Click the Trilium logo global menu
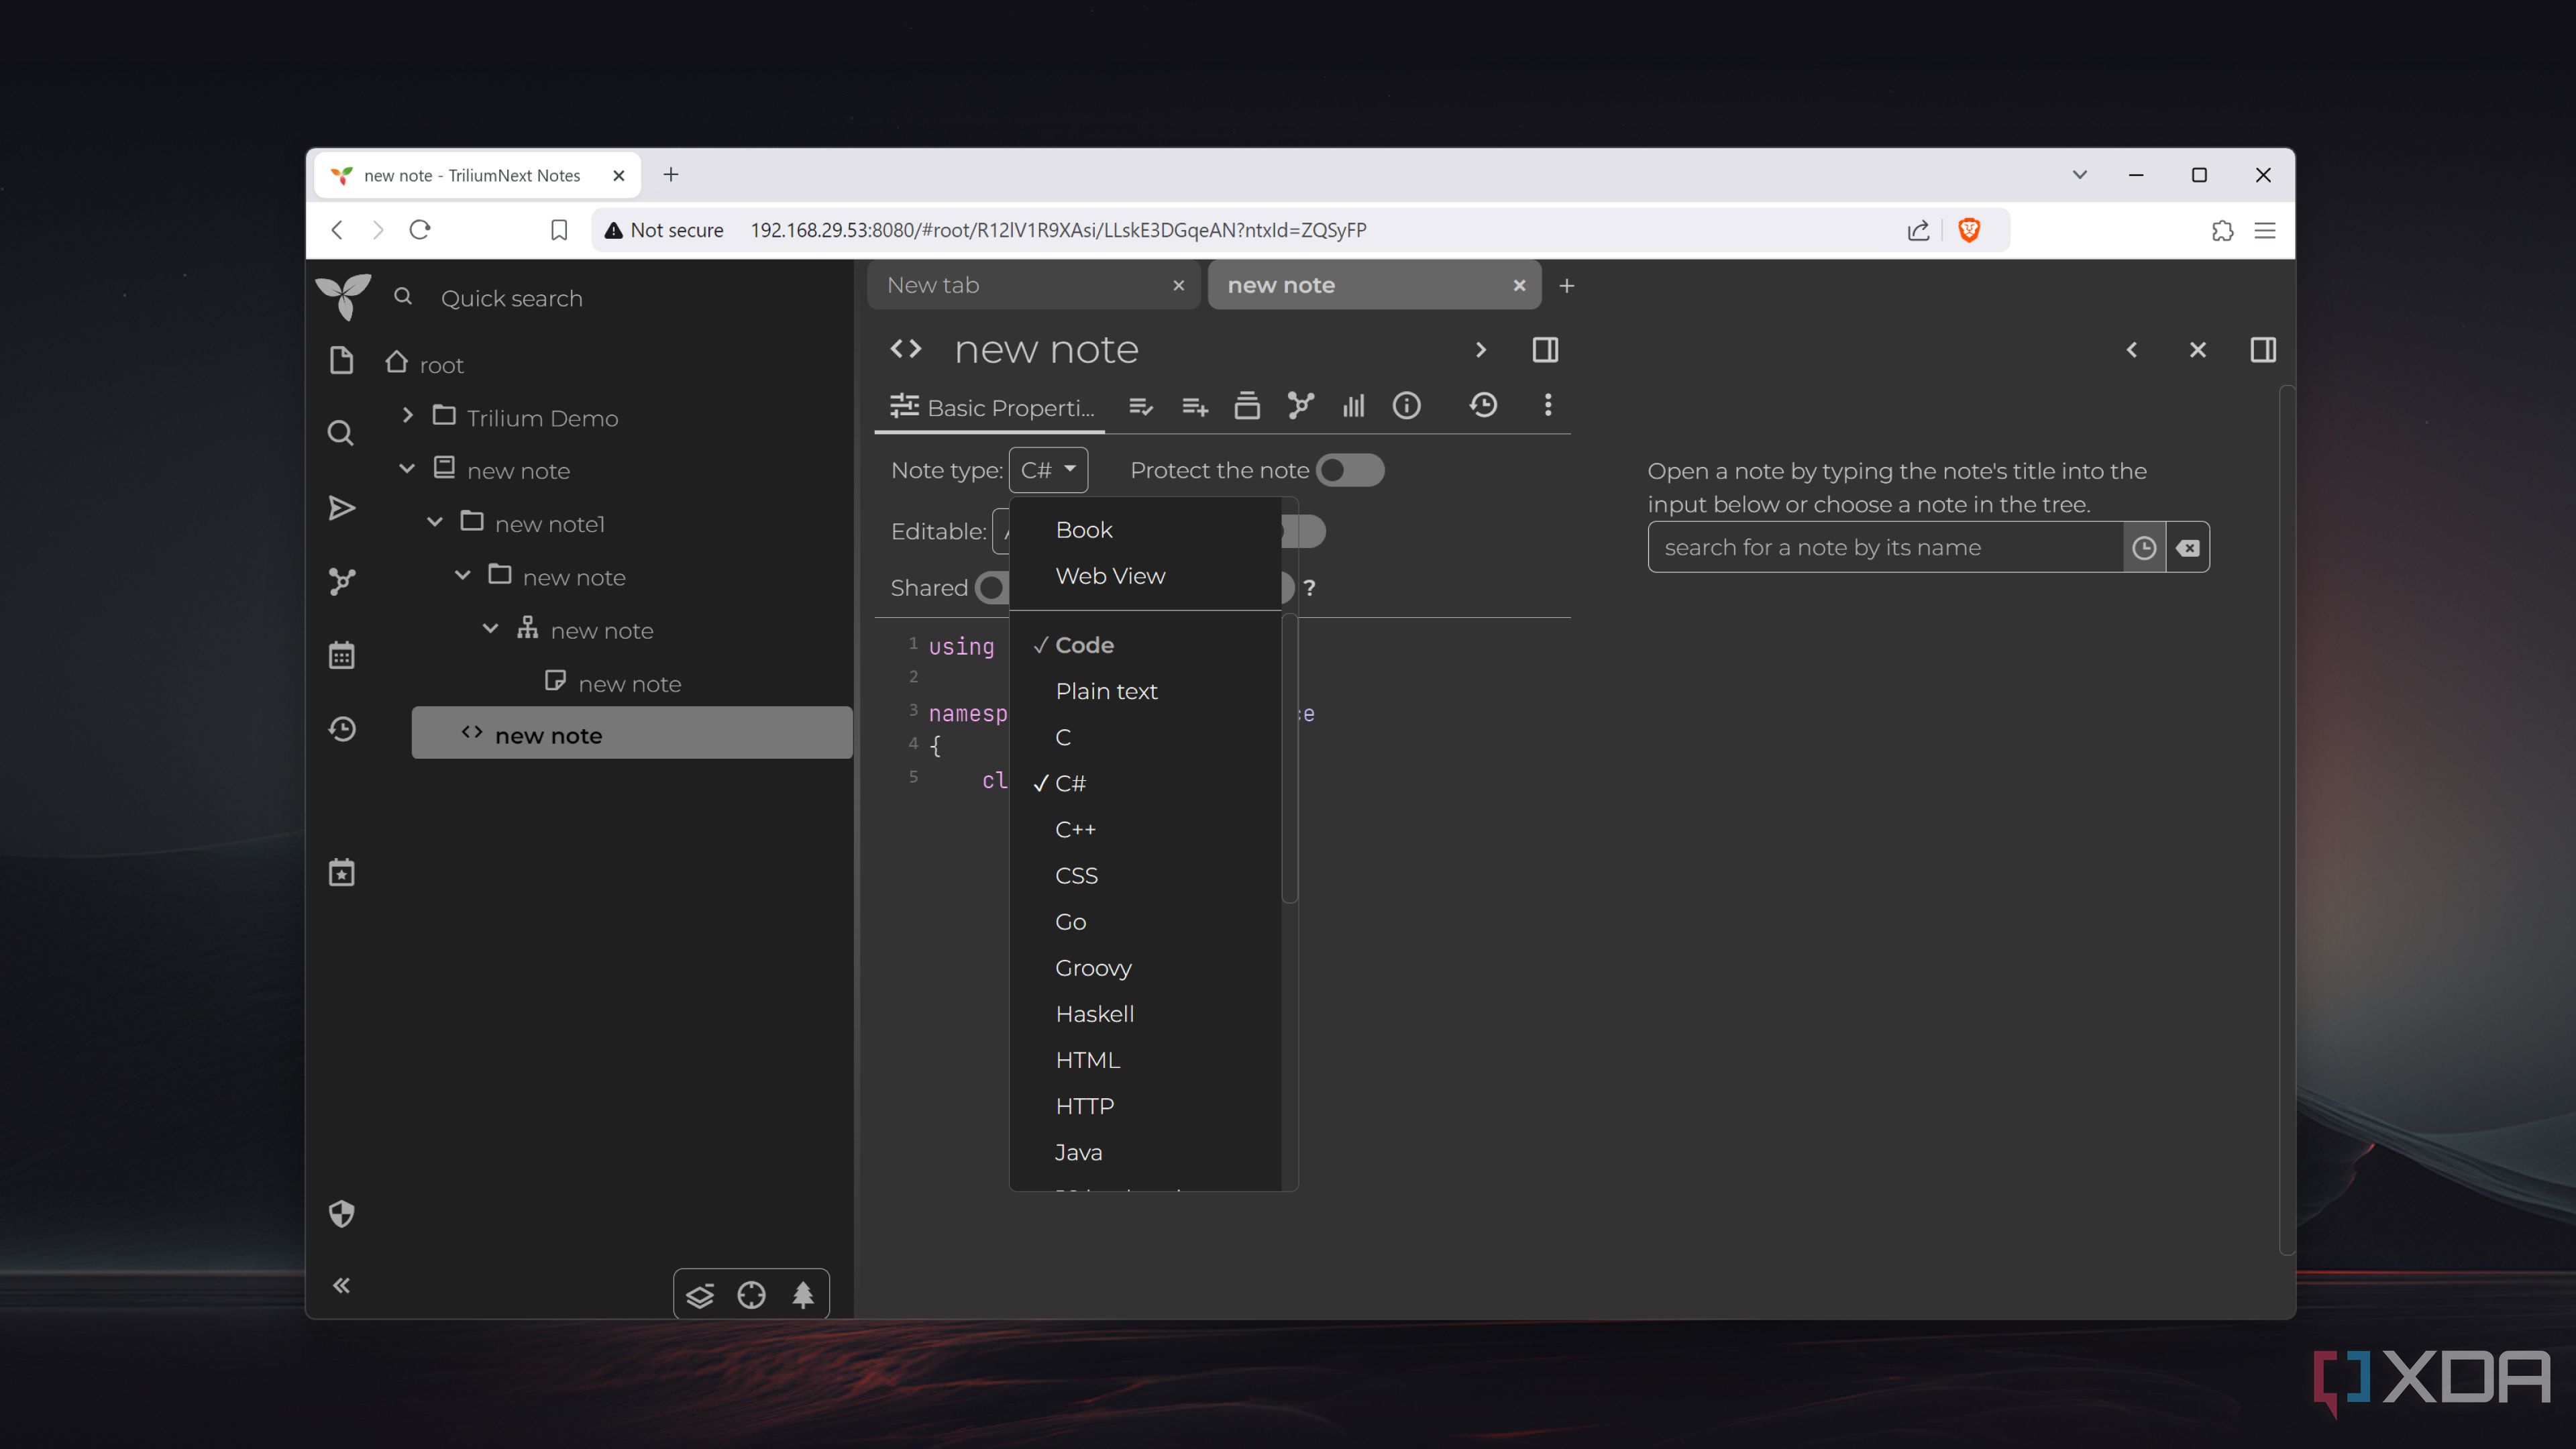The height and width of the screenshot is (1449, 2576). (x=343, y=297)
